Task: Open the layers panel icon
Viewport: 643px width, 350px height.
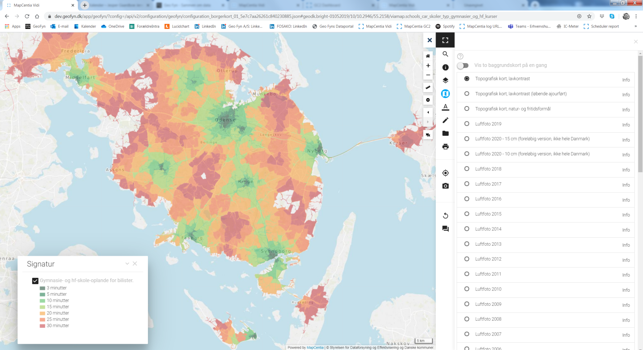Action: 445,80
